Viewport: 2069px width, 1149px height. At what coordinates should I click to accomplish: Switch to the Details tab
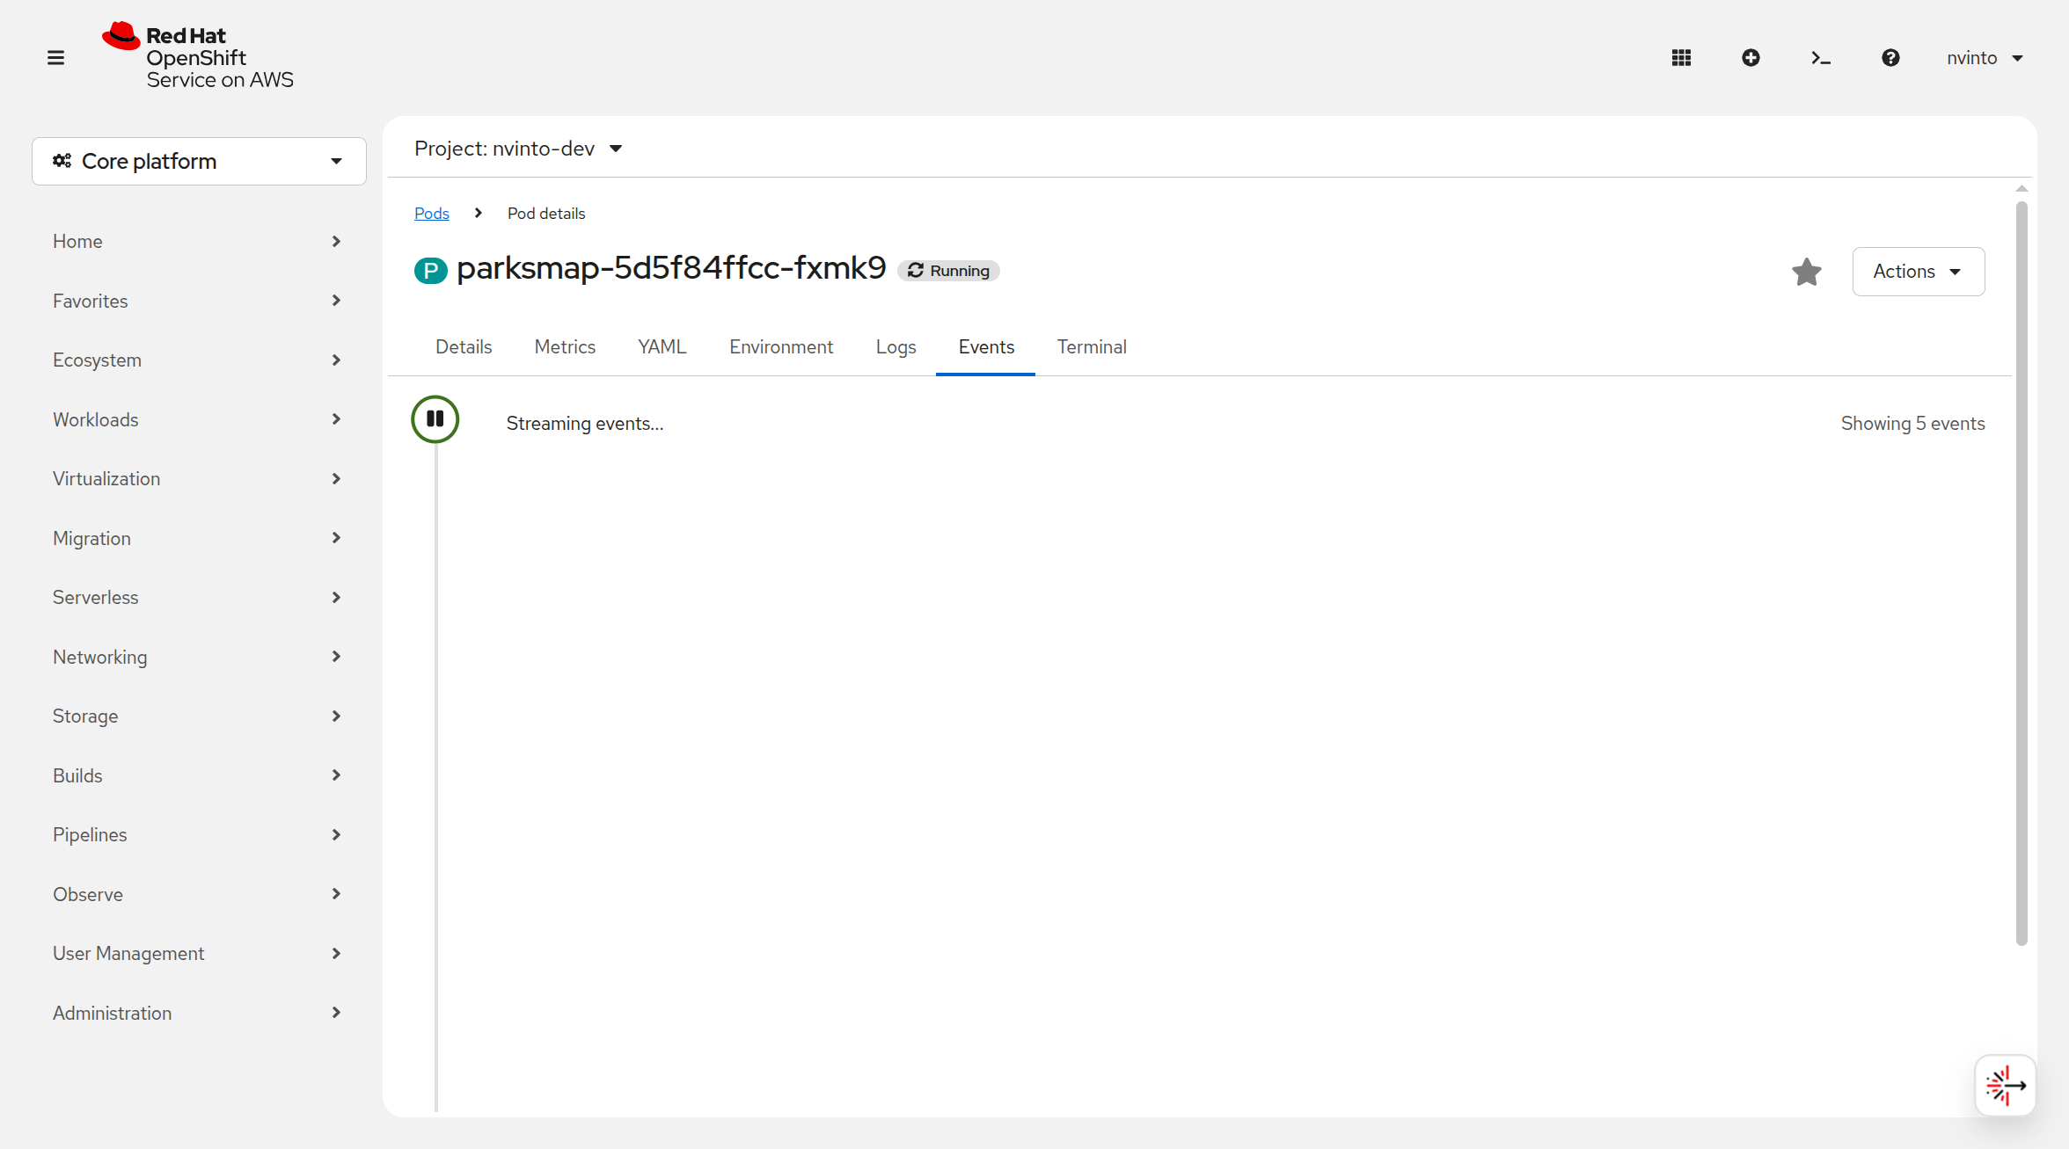[x=464, y=347]
